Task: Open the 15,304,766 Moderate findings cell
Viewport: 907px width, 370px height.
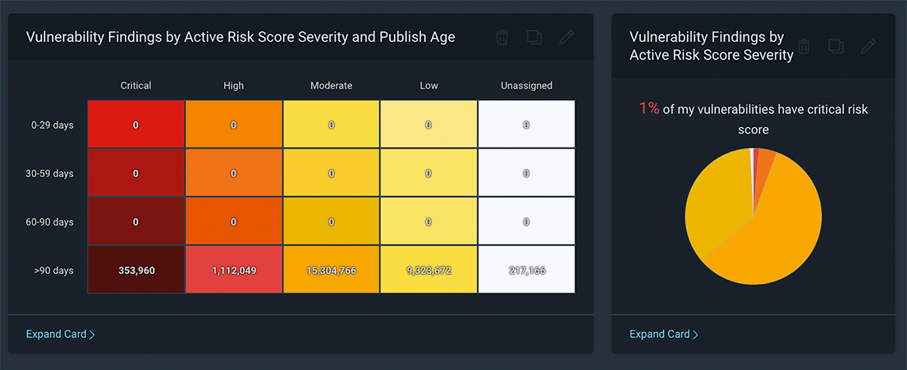Action: [x=331, y=269]
